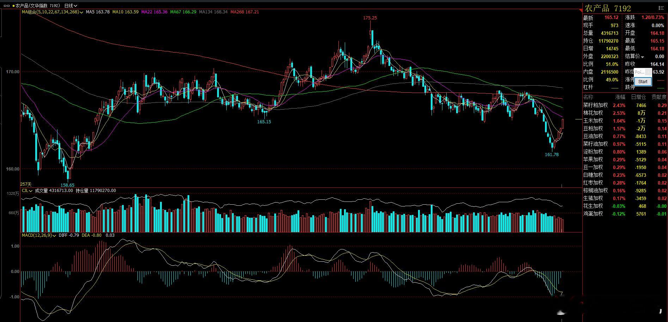Click the DEA -0.80 readout
The image size is (668, 322).
point(92,235)
